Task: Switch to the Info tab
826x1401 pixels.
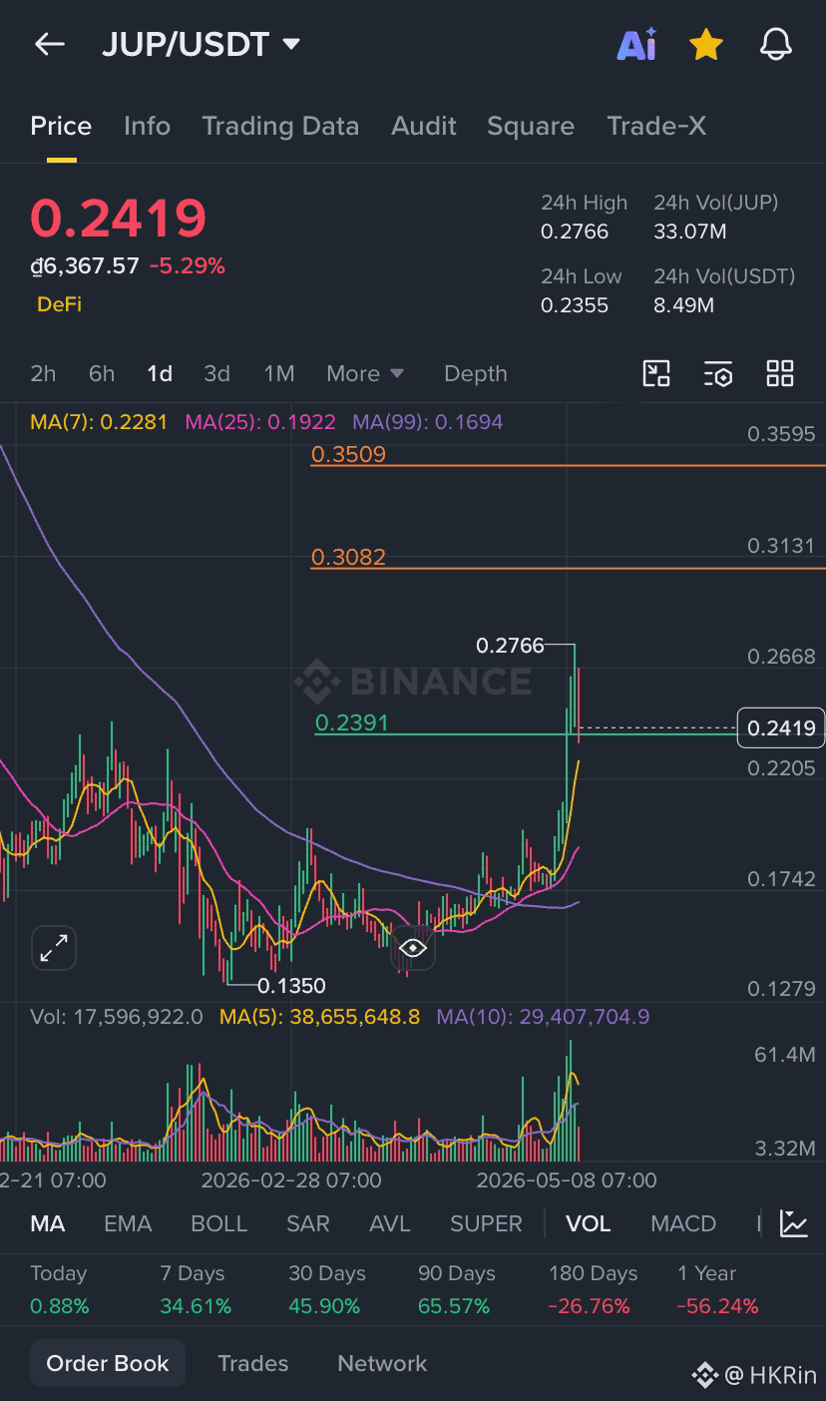Action: point(147,126)
